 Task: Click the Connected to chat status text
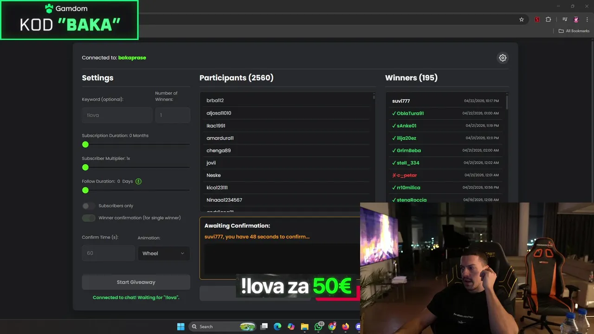[x=136, y=297]
